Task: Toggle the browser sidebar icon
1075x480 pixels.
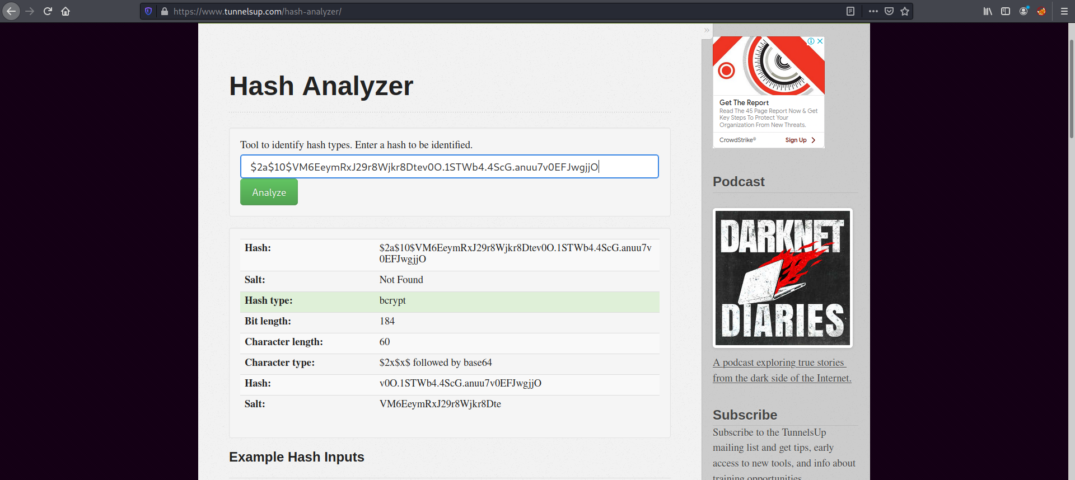Action: (x=1006, y=11)
